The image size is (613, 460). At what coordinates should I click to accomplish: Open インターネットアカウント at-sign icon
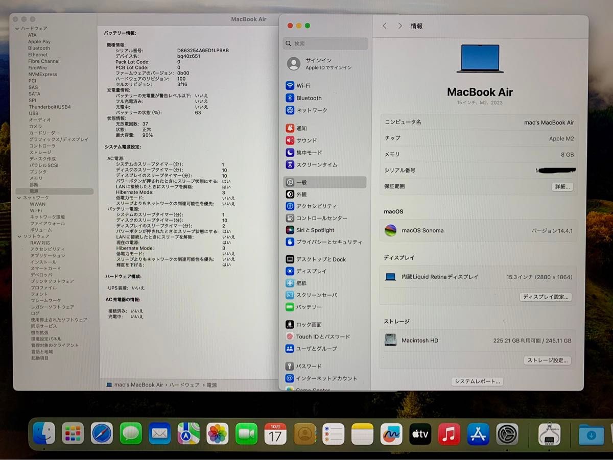(x=290, y=378)
